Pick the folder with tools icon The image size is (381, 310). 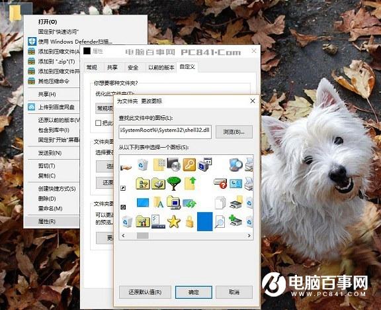coord(143,221)
